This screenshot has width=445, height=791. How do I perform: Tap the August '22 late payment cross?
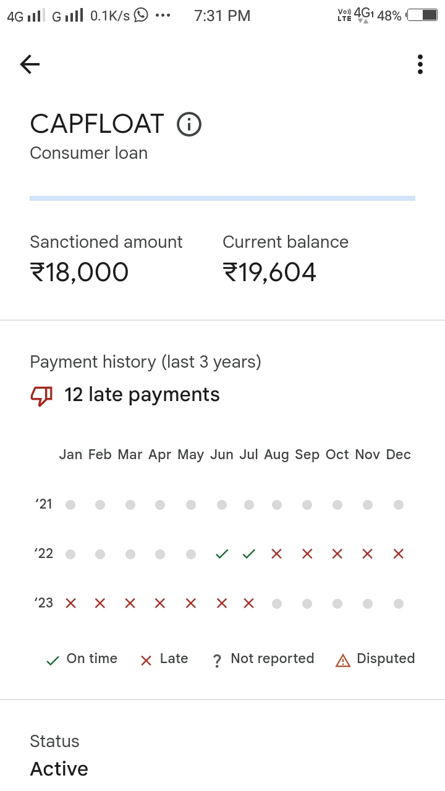(276, 554)
